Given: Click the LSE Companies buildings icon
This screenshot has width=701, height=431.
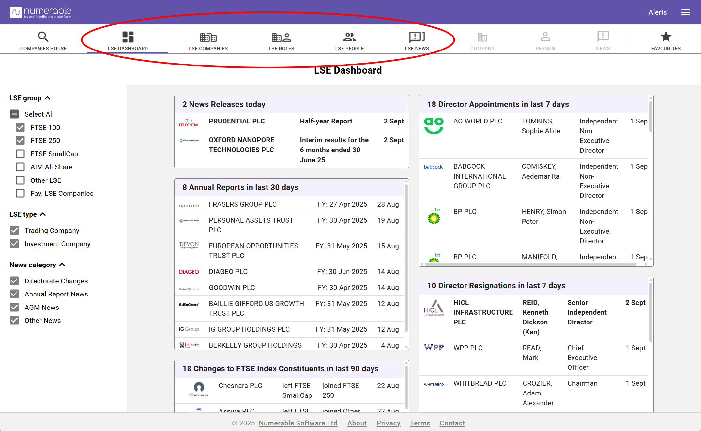Looking at the screenshot, I should [208, 37].
